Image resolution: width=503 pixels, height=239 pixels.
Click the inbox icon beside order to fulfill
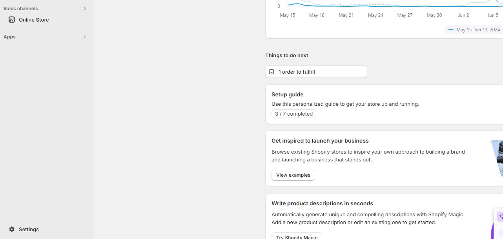pos(272,72)
